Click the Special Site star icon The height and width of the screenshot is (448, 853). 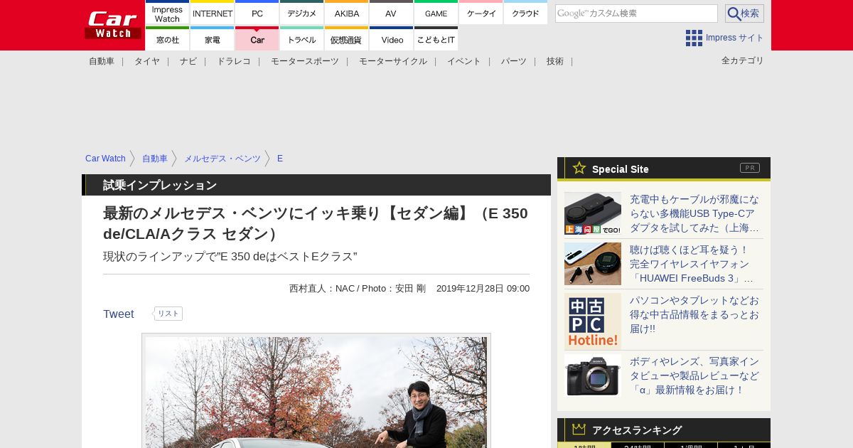(x=579, y=168)
